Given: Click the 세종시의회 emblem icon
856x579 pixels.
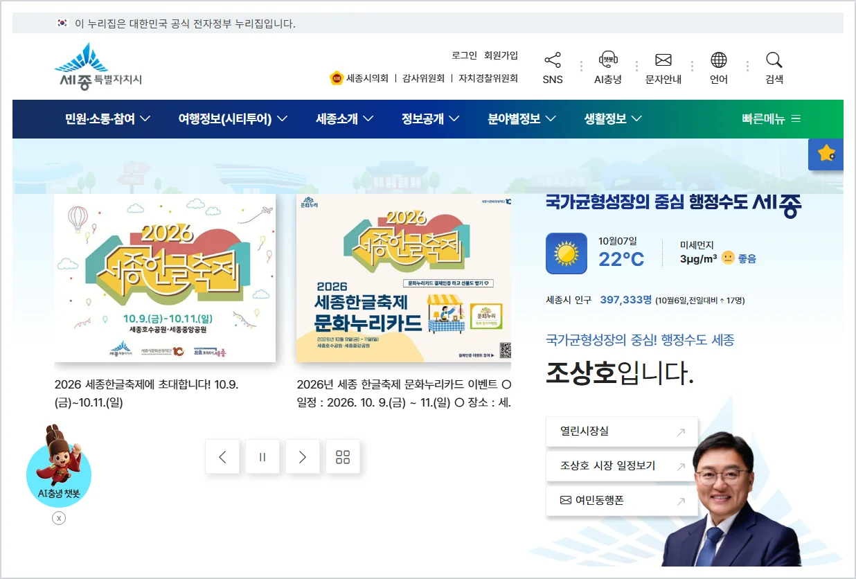Looking at the screenshot, I should [x=337, y=78].
